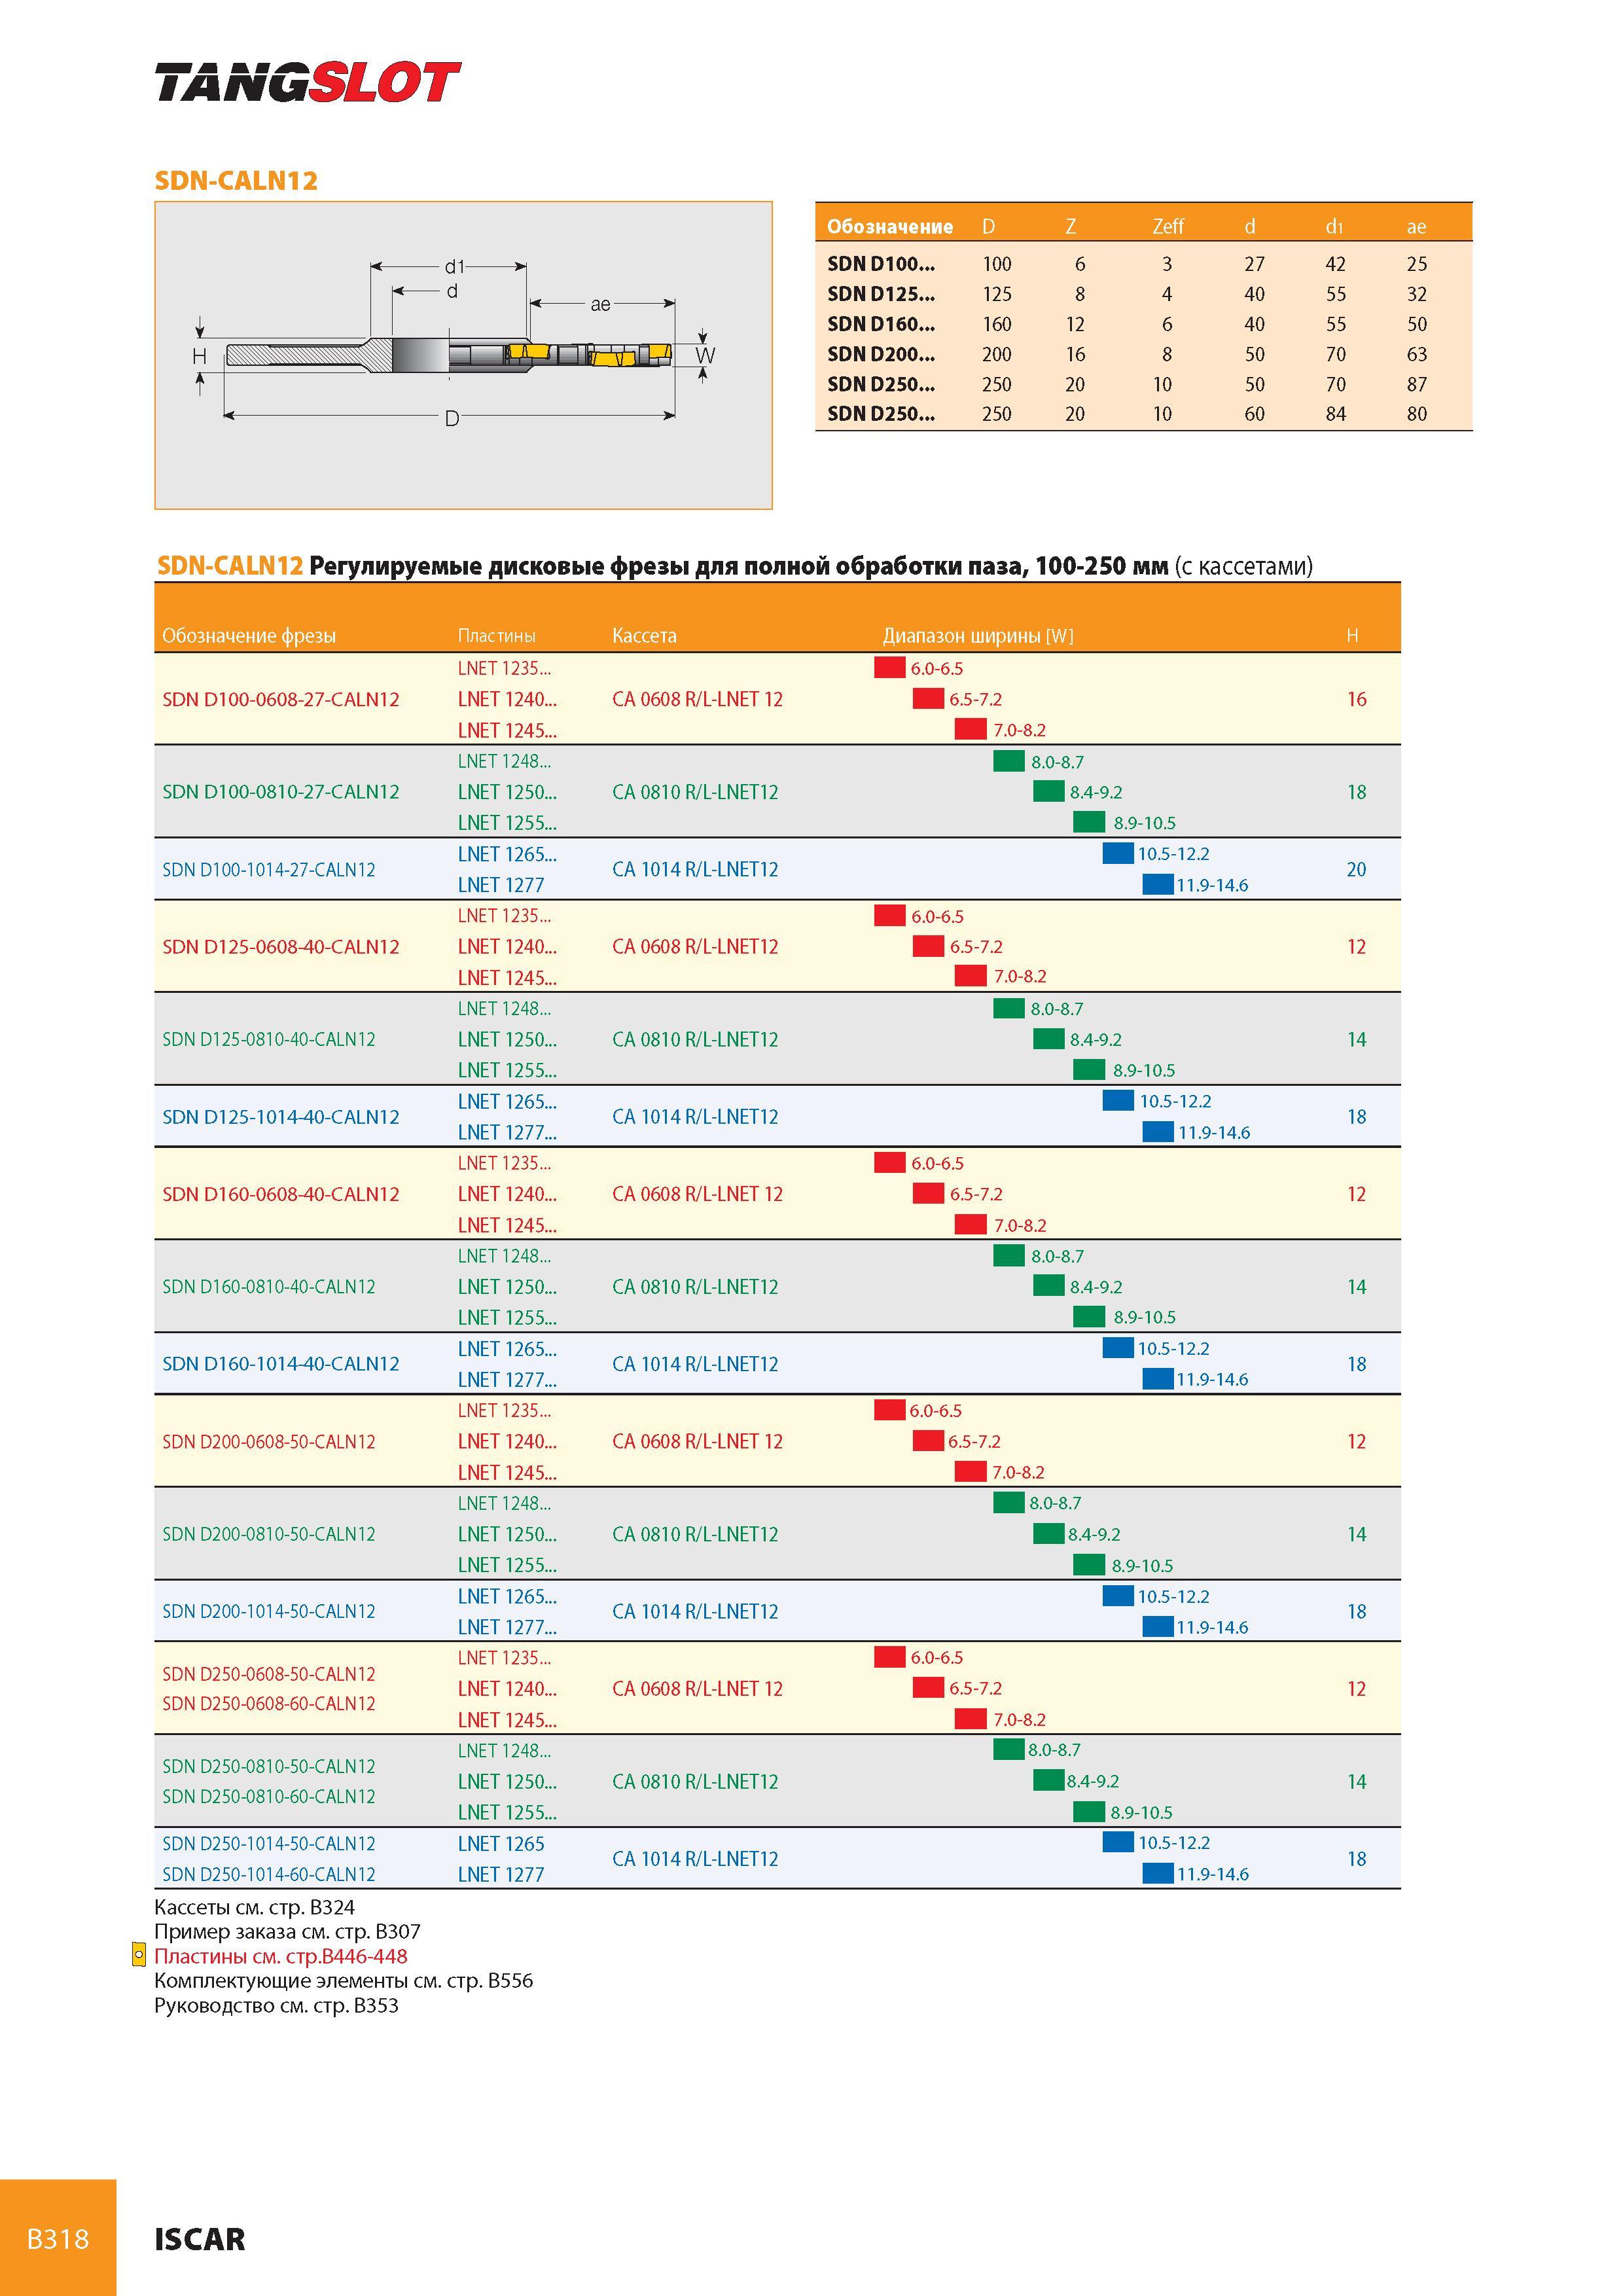Click red 6.0-6.5 swatch in D100-0608 row
This screenshot has width=1623, height=2296.
pos(890,667)
